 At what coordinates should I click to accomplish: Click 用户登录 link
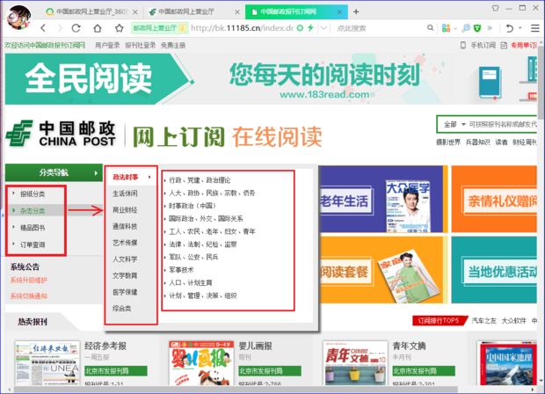coord(107,45)
